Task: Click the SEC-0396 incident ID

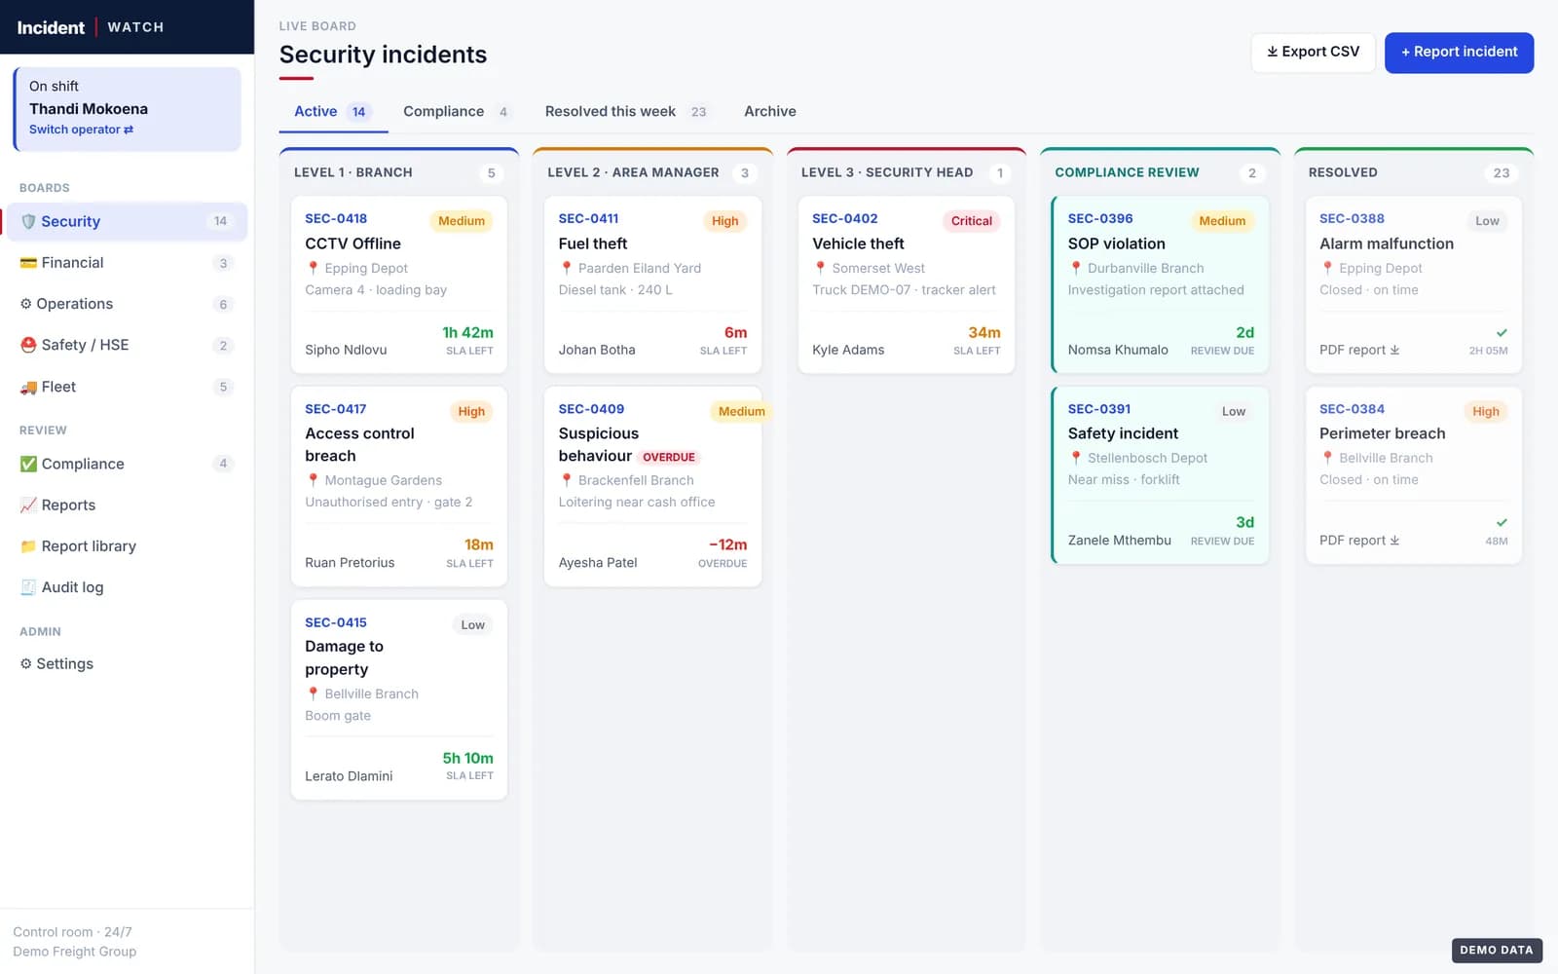Action: (1100, 219)
